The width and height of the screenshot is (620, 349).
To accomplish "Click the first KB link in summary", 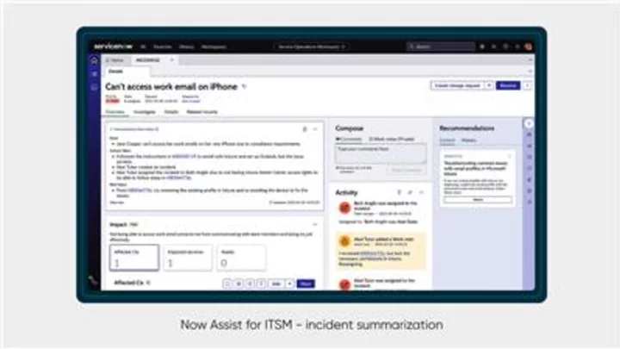I will 184,156.
